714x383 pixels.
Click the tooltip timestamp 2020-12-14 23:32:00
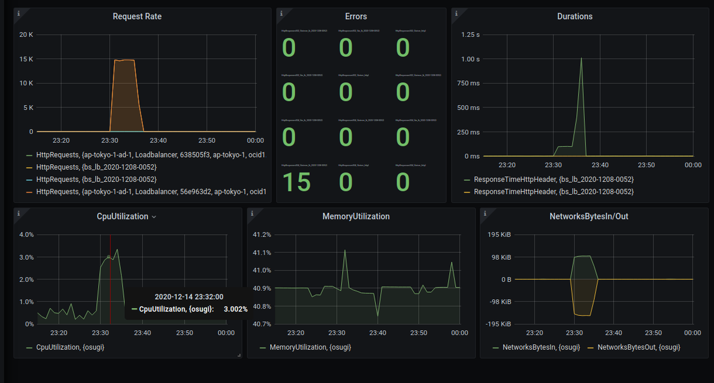tap(189, 297)
